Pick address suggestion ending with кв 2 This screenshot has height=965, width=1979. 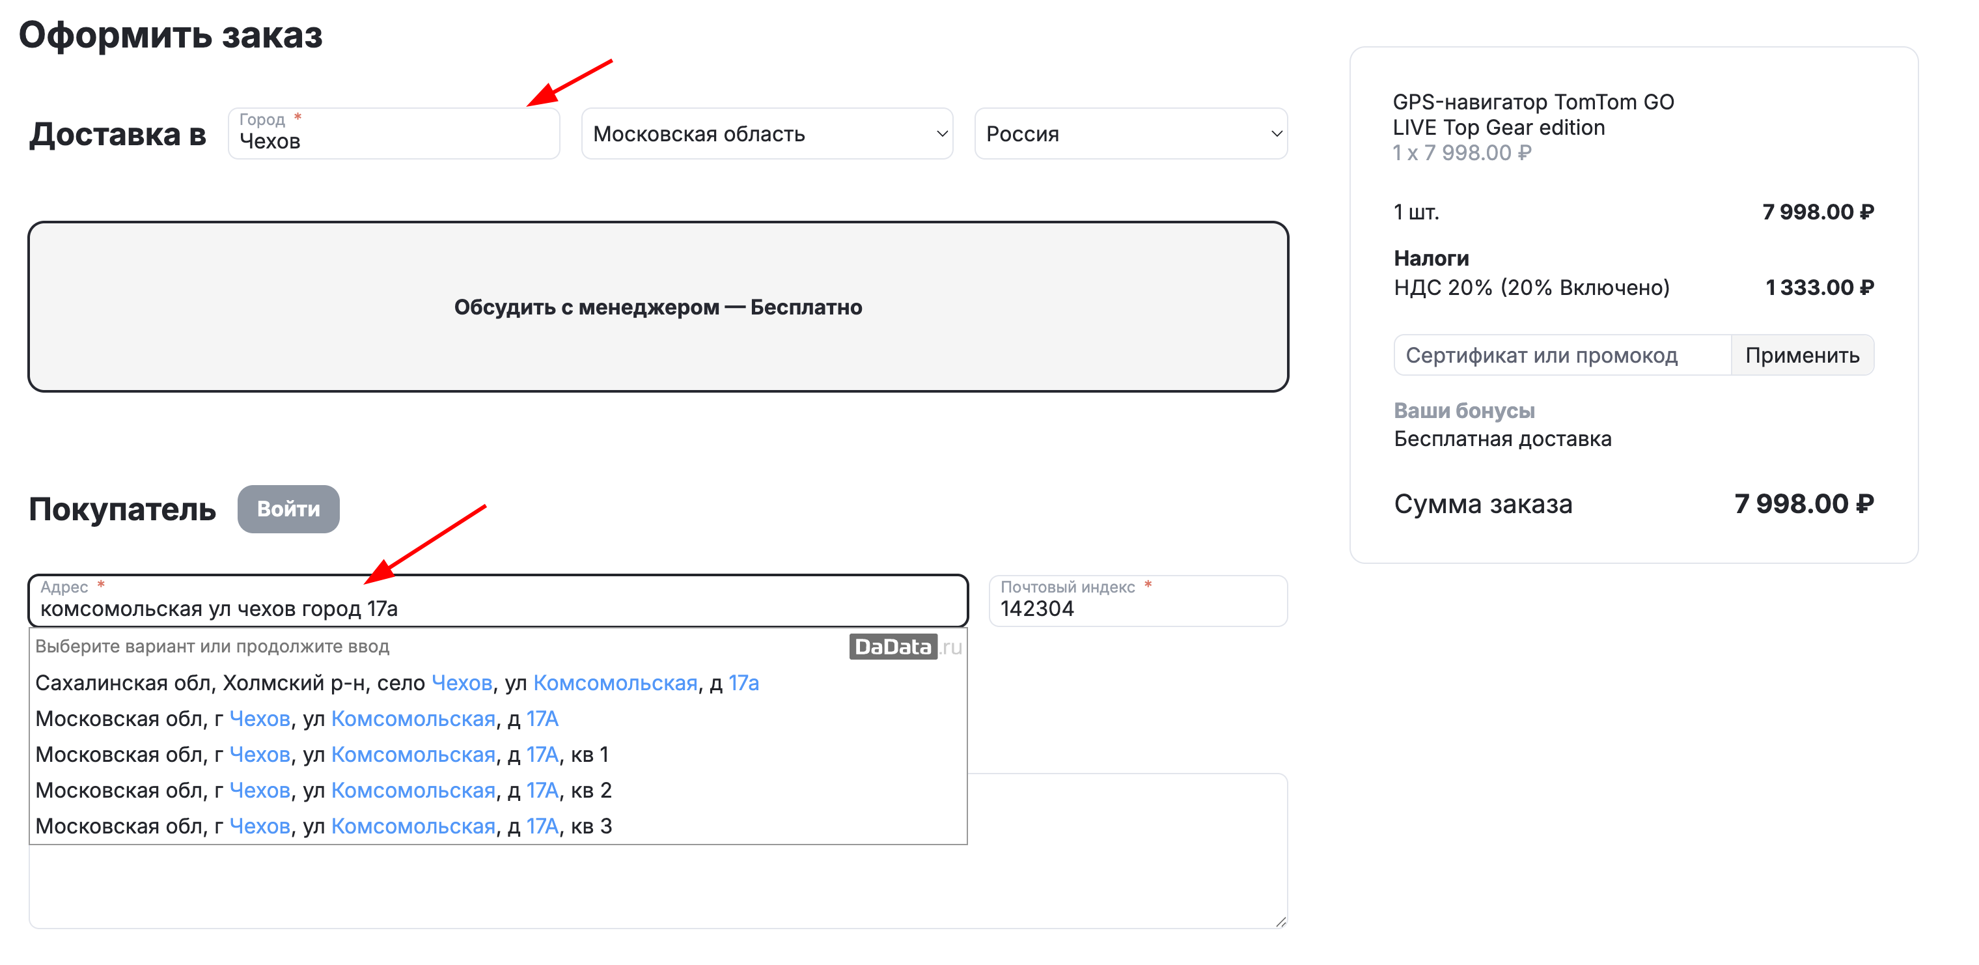point(323,790)
